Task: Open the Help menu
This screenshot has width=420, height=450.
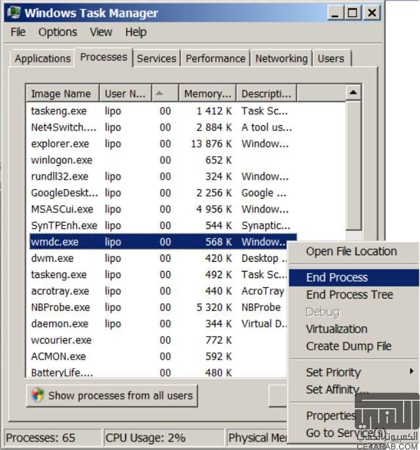Action: [136, 32]
